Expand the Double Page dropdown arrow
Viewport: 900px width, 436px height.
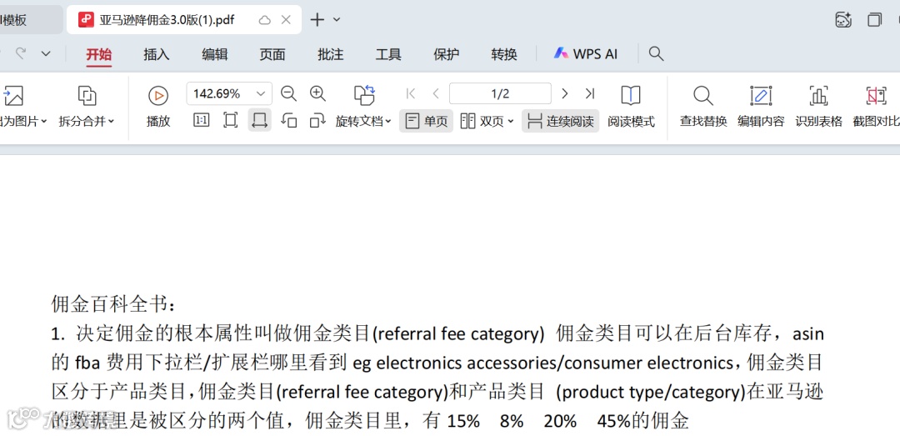point(510,121)
